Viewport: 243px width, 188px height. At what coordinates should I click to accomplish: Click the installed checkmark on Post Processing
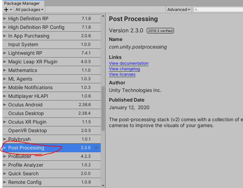97,148
